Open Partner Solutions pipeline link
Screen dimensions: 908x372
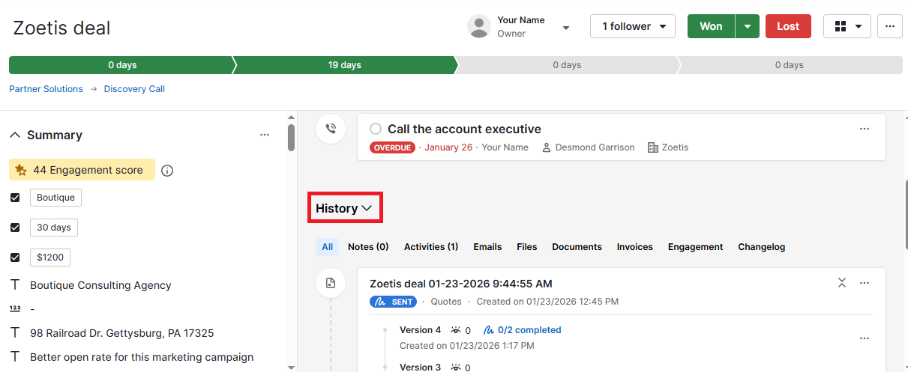[46, 89]
